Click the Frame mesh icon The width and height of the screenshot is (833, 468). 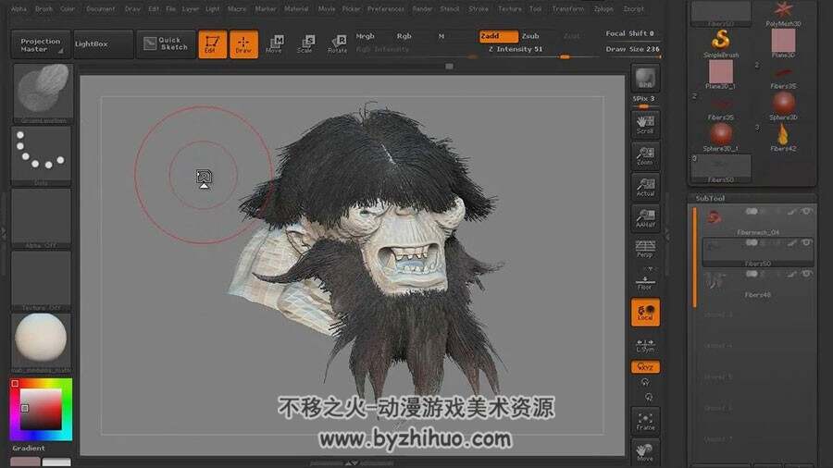(x=645, y=422)
